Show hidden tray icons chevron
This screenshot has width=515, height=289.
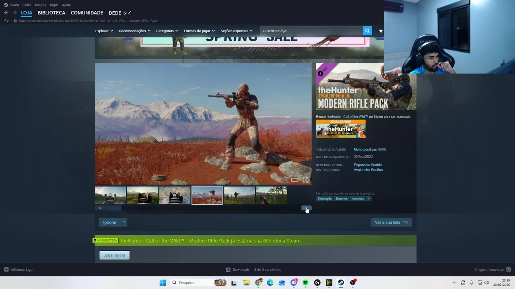(454, 283)
